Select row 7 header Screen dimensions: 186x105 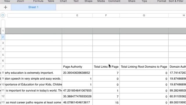[3, 66]
